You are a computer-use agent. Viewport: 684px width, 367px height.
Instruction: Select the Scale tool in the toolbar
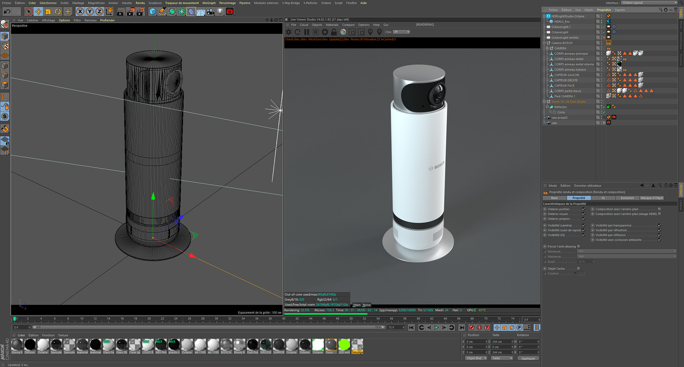48,12
